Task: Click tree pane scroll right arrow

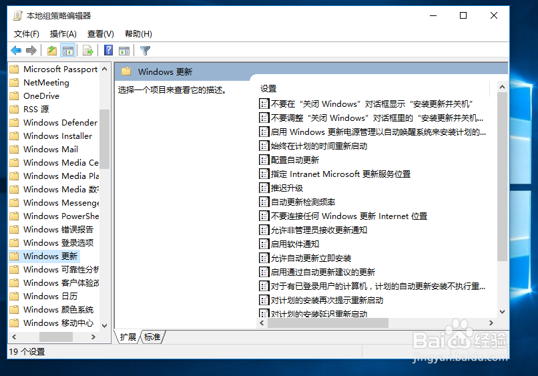Action: point(93,337)
